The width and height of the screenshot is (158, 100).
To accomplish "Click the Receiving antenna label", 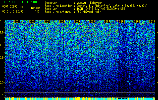I will pyautogui.click(x=58, y=12).
